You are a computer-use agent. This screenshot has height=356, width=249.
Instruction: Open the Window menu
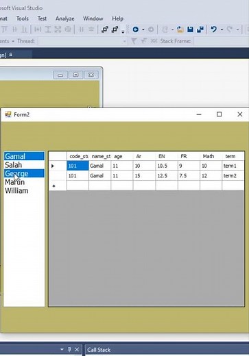tap(93, 18)
